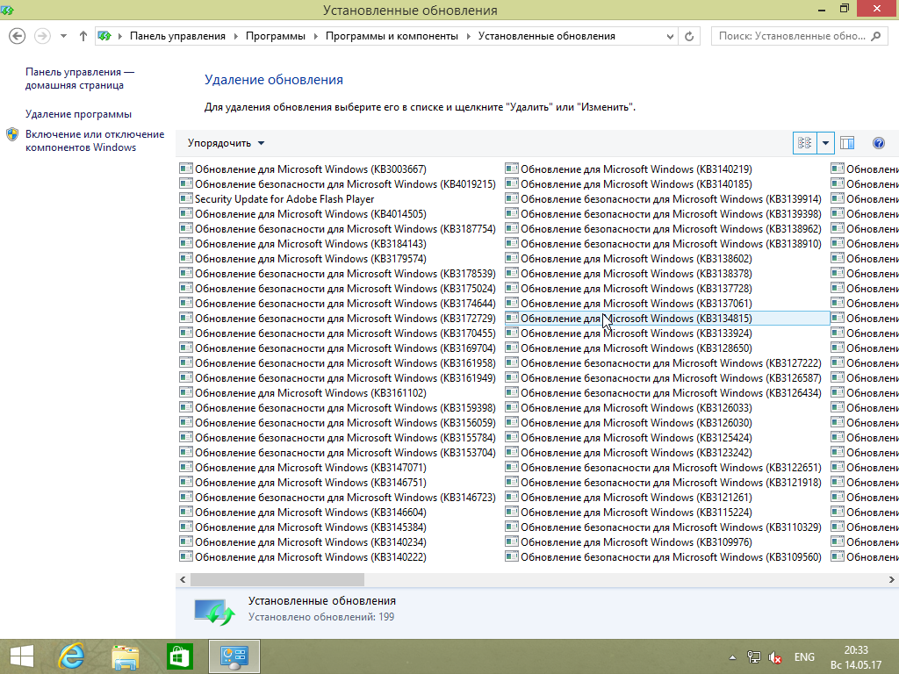
Task: Expand the chevron after Панель управления breadcrumb
Action: coord(235,36)
